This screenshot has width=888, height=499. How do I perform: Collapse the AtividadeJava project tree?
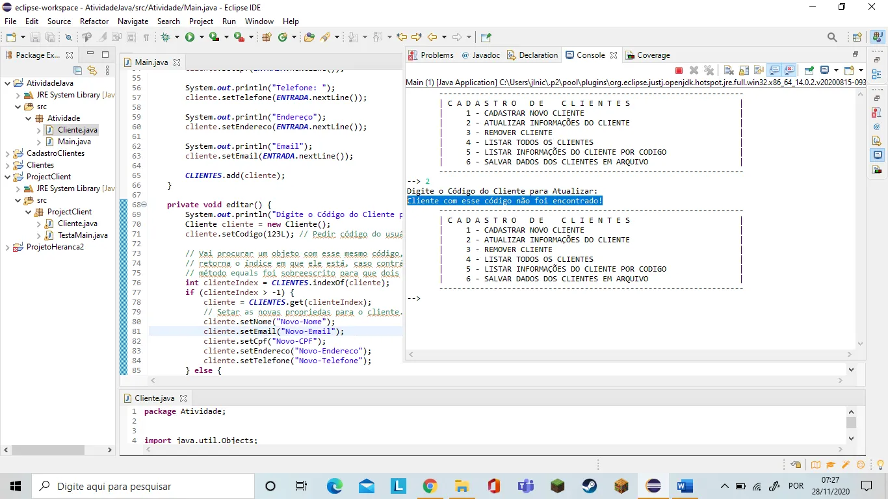click(8, 83)
